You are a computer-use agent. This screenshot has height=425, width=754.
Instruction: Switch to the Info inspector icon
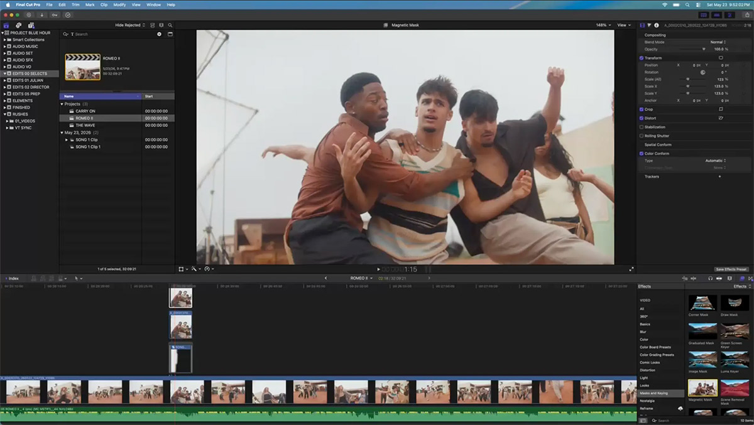pos(657,25)
